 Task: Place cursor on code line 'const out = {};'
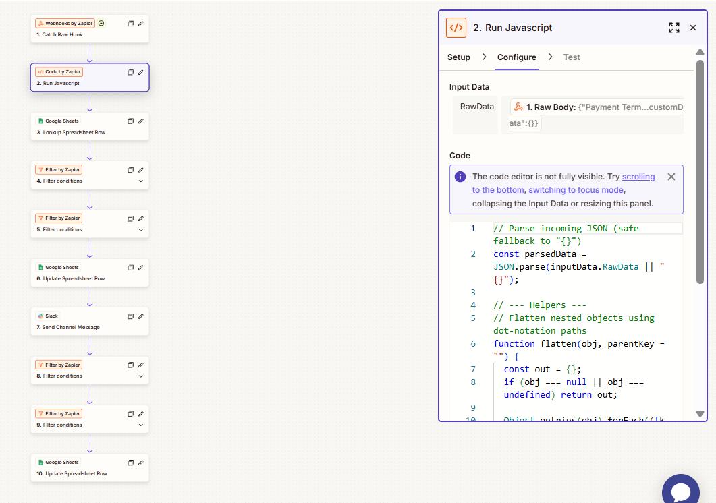[x=542, y=369]
